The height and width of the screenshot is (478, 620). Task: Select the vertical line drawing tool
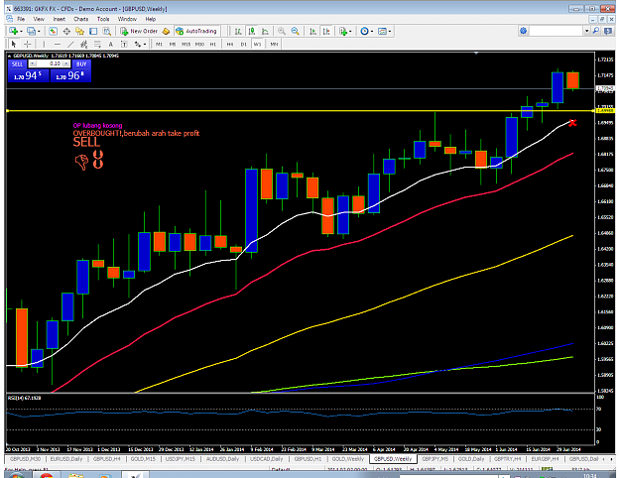tap(44, 44)
